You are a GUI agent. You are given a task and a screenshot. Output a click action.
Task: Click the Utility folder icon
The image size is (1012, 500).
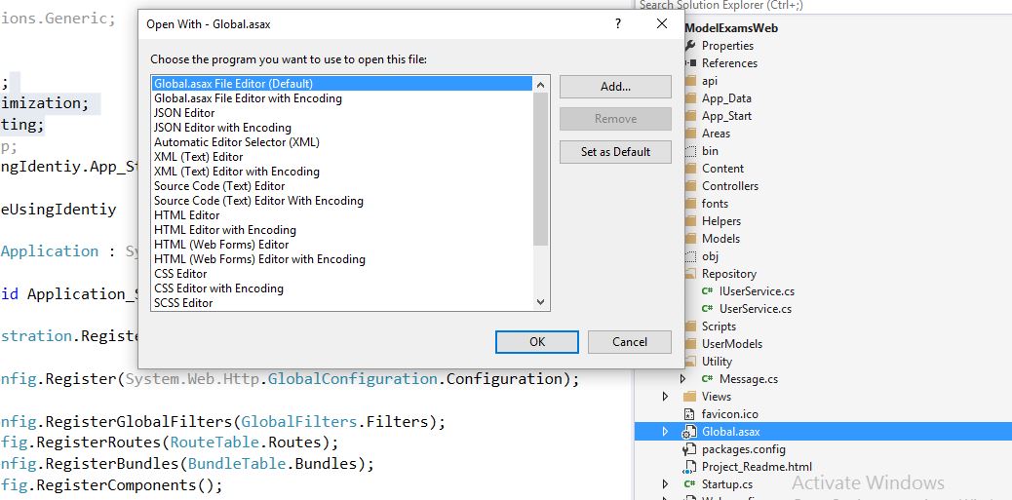click(690, 362)
